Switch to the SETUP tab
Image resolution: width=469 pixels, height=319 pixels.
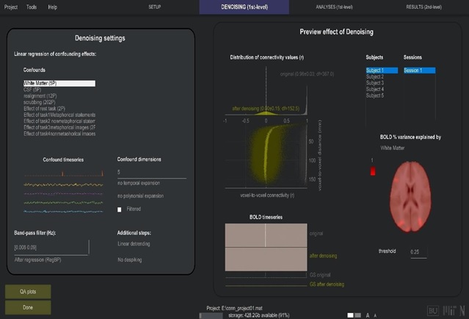pos(154,6)
